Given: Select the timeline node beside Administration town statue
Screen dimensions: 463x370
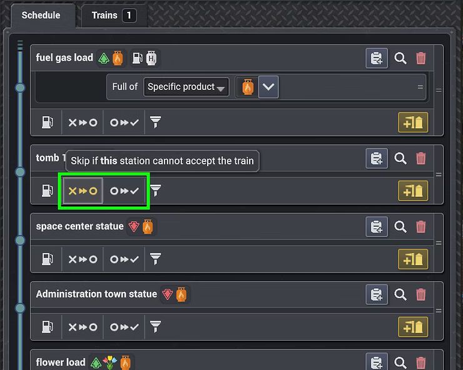Looking at the screenshot, I should click(20, 308).
